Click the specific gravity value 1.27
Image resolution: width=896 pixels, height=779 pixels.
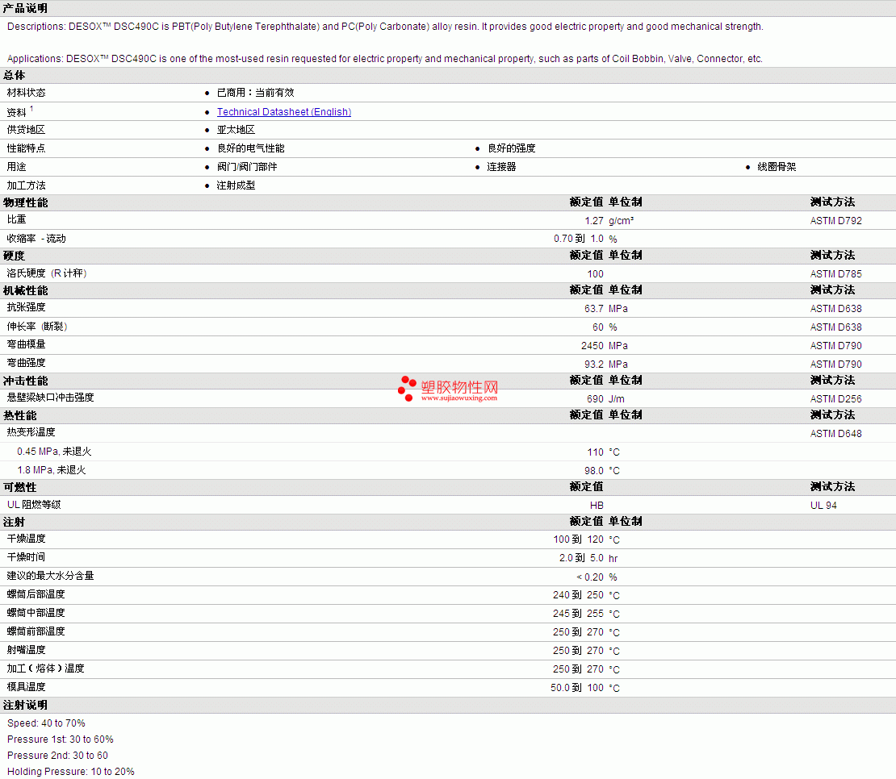pyautogui.click(x=594, y=221)
